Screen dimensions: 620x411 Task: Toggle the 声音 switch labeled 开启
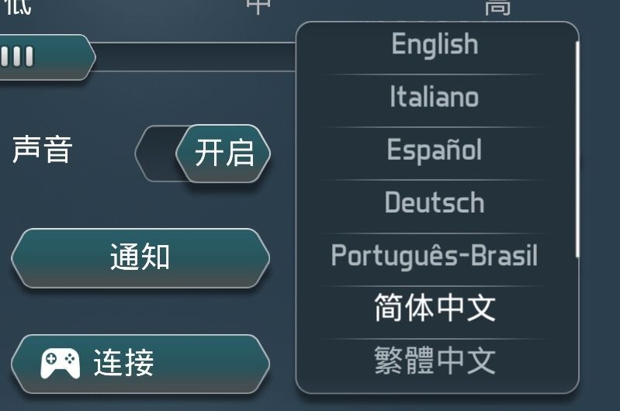coord(203,153)
